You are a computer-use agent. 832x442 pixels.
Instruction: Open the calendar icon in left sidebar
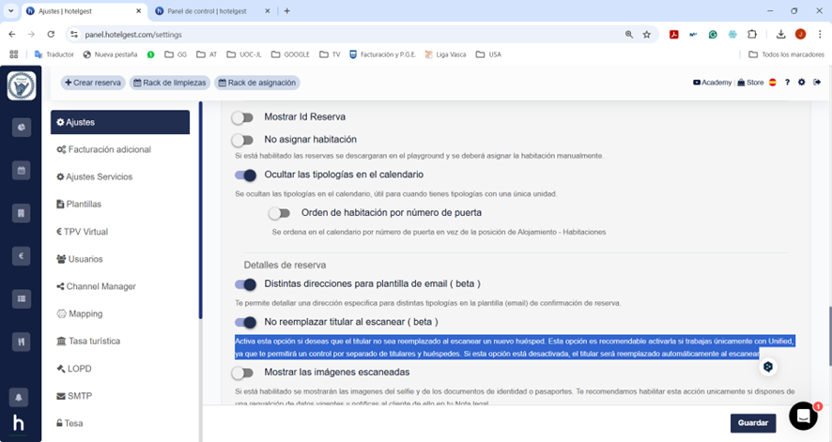pyautogui.click(x=21, y=171)
